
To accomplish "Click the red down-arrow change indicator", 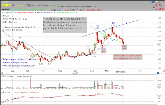I will 154,7.
